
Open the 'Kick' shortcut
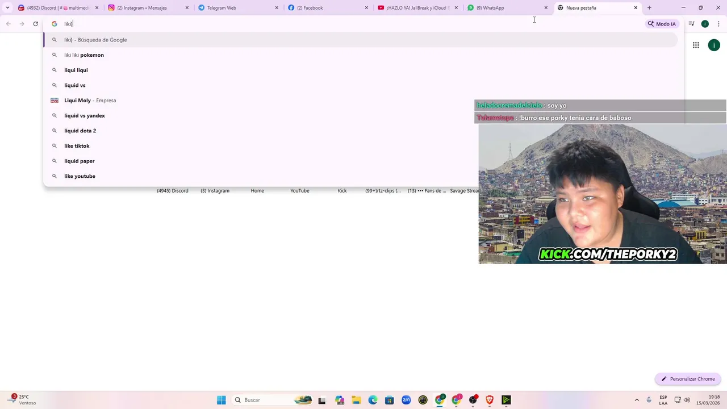[x=342, y=191]
